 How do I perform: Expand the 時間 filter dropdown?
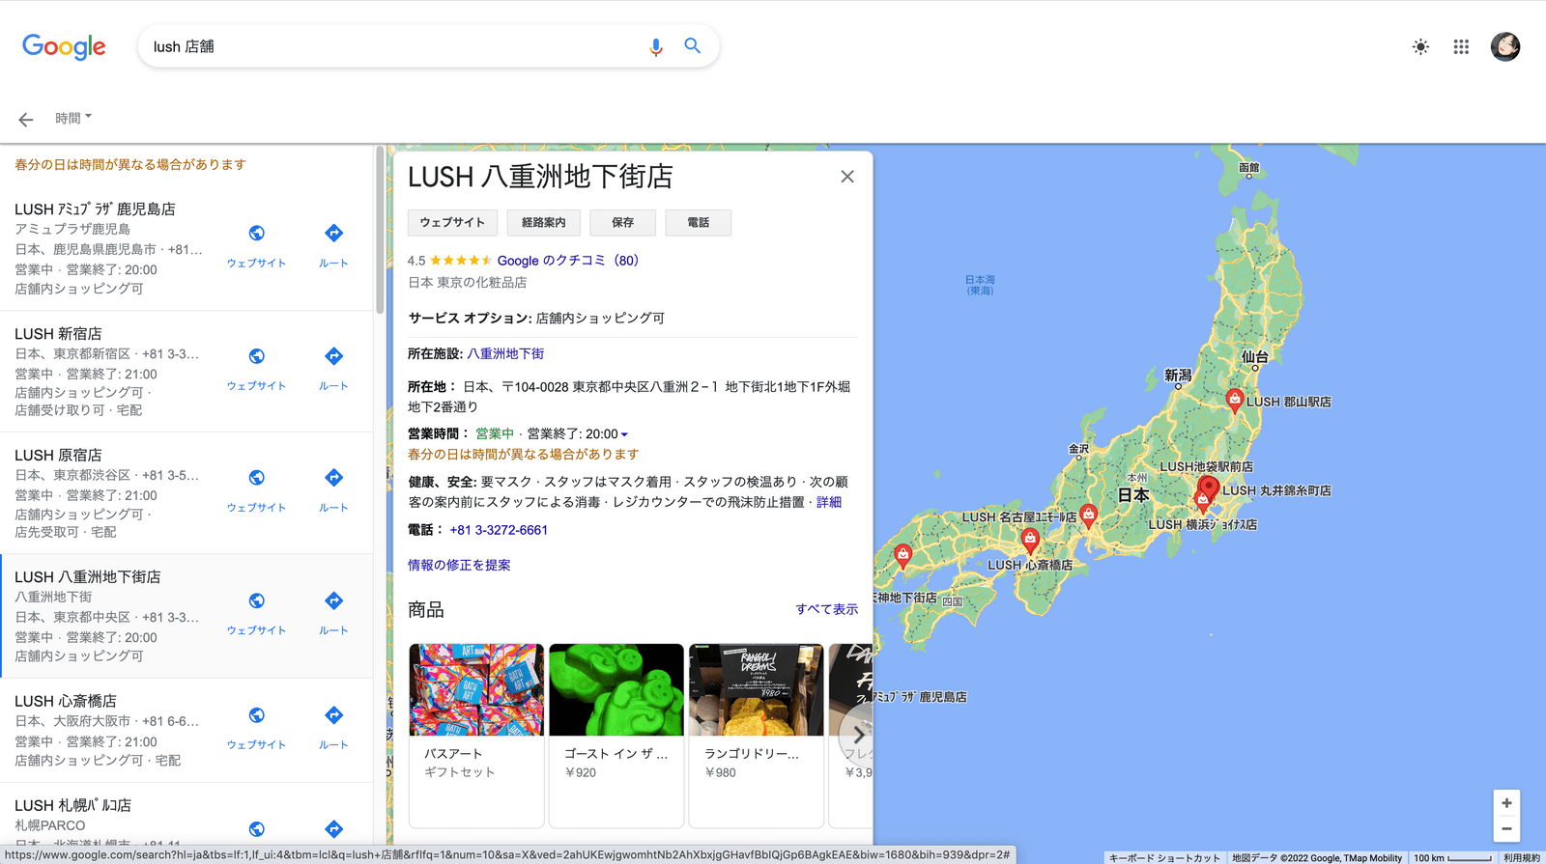point(73,118)
